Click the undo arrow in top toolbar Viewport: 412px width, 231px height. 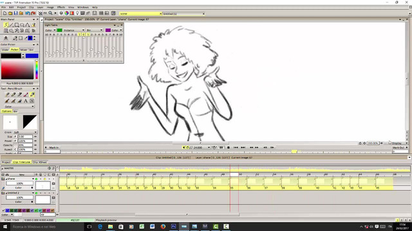click(x=27, y=13)
